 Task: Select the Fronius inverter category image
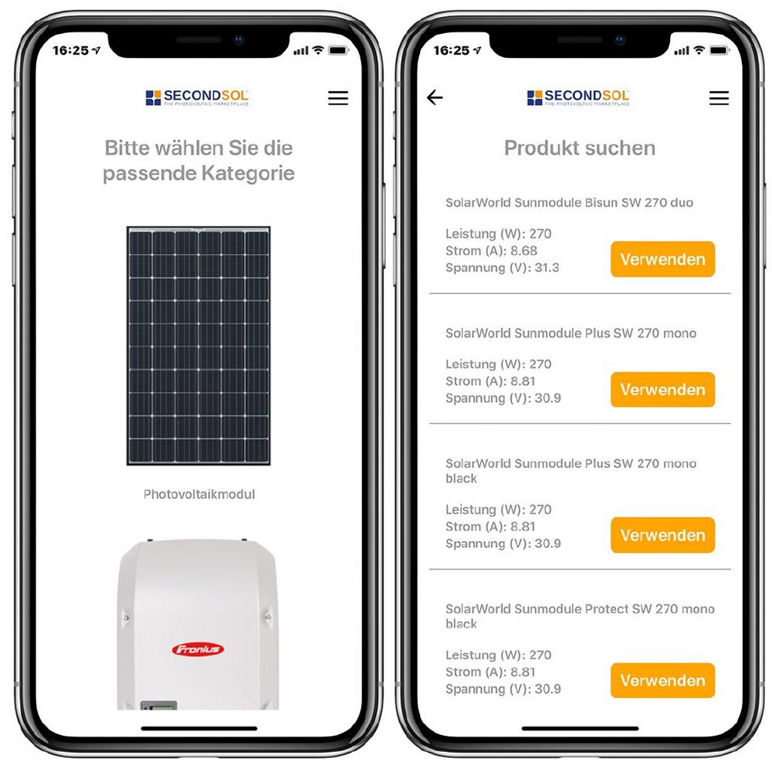pyautogui.click(x=198, y=624)
